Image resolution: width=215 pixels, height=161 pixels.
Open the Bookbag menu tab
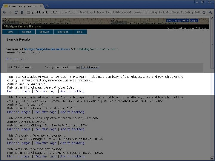(x=63, y=32)
